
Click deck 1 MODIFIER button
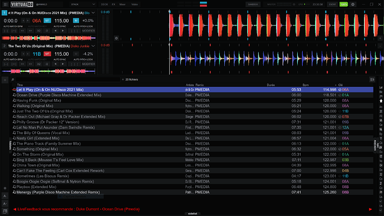pyautogui.click(x=88, y=31)
